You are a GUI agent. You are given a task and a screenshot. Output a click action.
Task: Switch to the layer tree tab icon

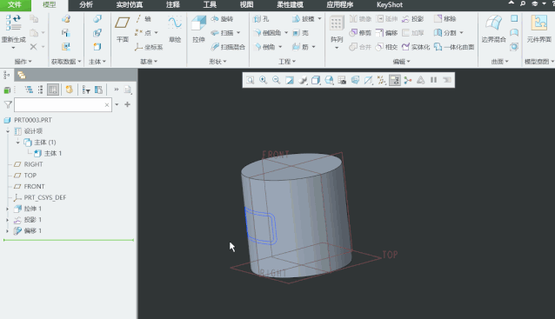pos(22,75)
